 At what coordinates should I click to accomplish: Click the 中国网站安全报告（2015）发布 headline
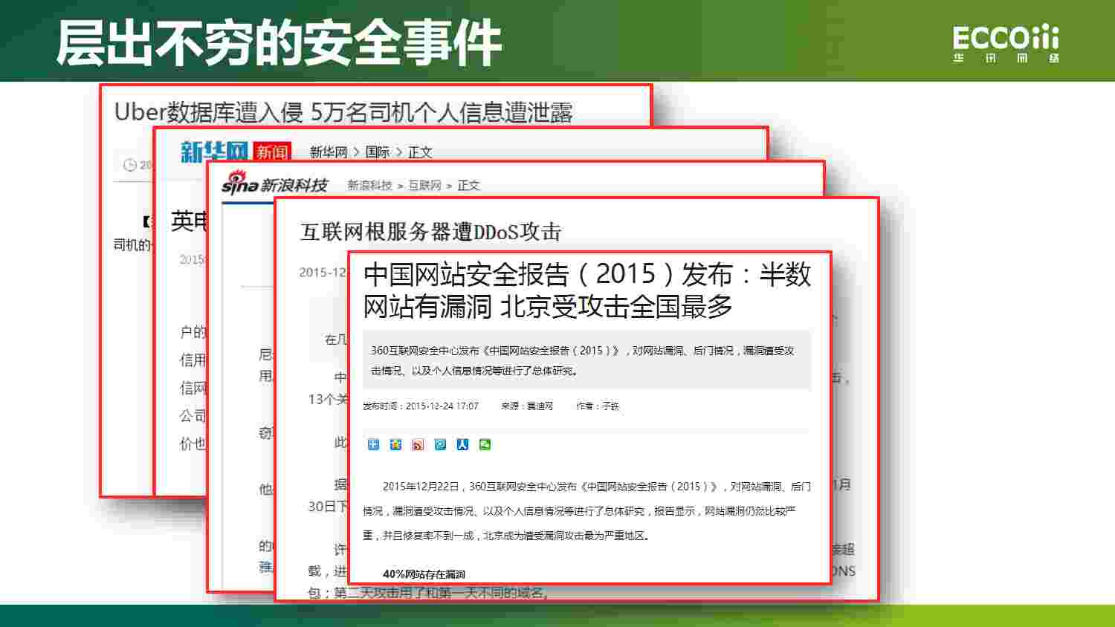[586, 290]
